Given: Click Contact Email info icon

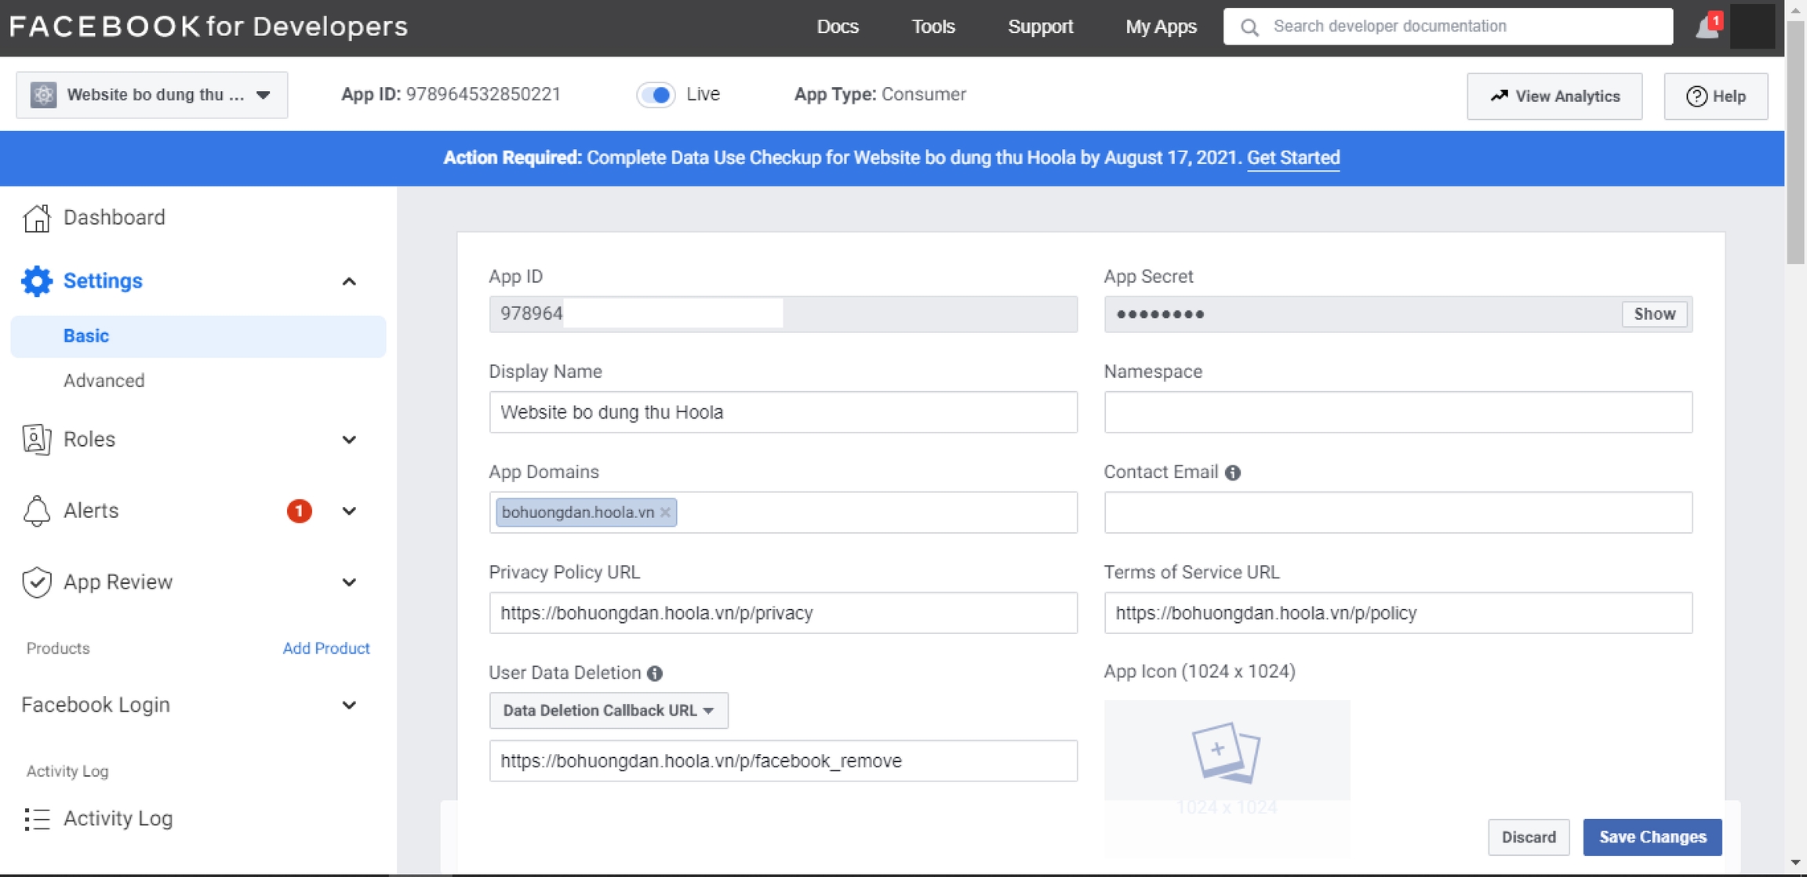Looking at the screenshot, I should (1233, 473).
